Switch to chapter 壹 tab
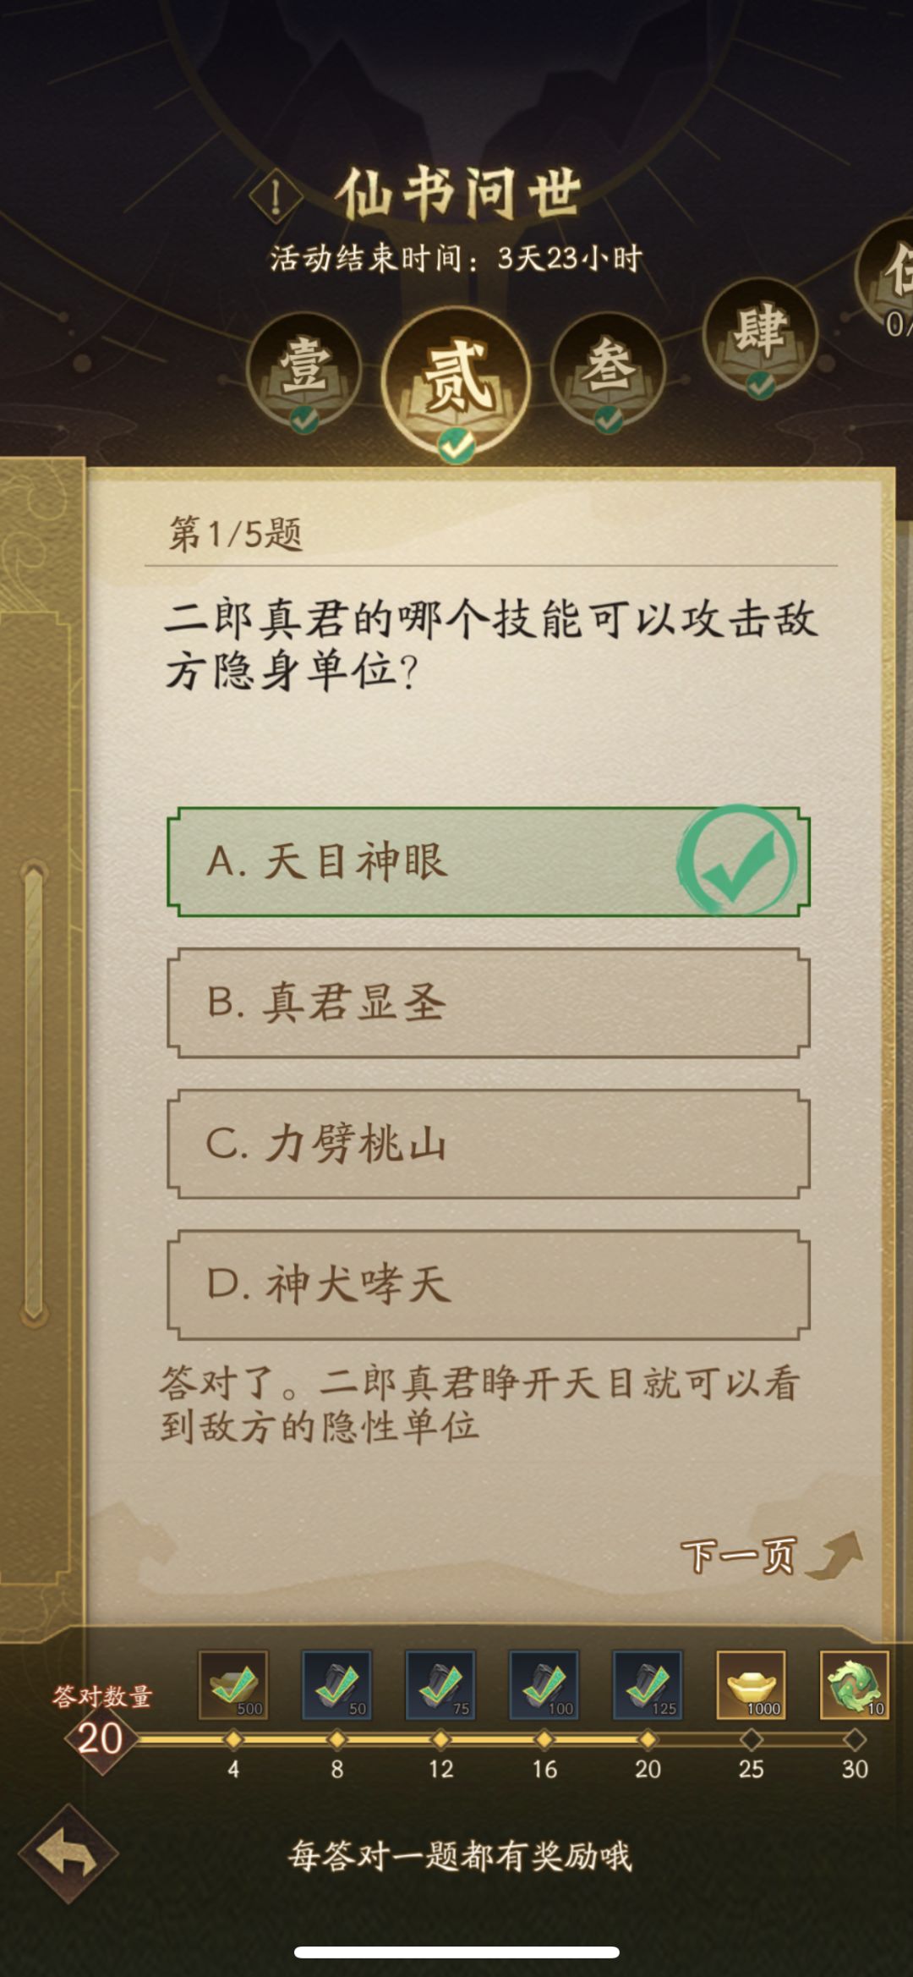The width and height of the screenshot is (913, 1977). (303, 370)
